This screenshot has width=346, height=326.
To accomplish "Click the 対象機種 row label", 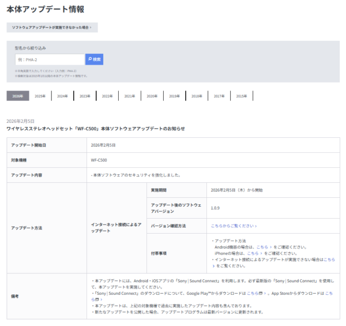I will click(x=19, y=160).
